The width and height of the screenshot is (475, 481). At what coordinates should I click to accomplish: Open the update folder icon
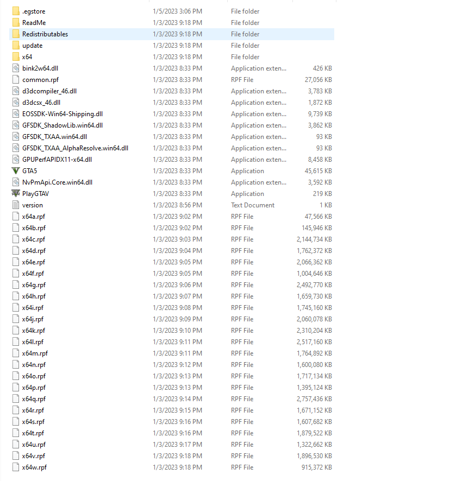coord(15,45)
